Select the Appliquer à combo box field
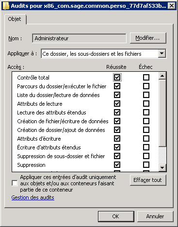Screen dimensions: 178x227 click(x=104, y=54)
